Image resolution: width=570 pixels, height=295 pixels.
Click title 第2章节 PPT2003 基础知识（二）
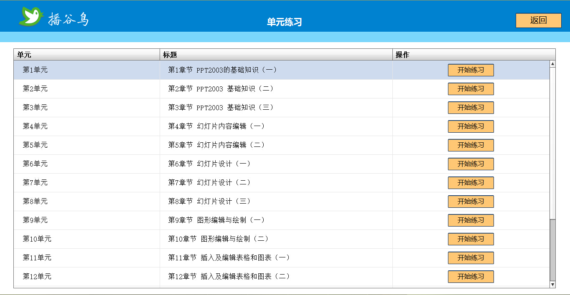tap(221, 89)
